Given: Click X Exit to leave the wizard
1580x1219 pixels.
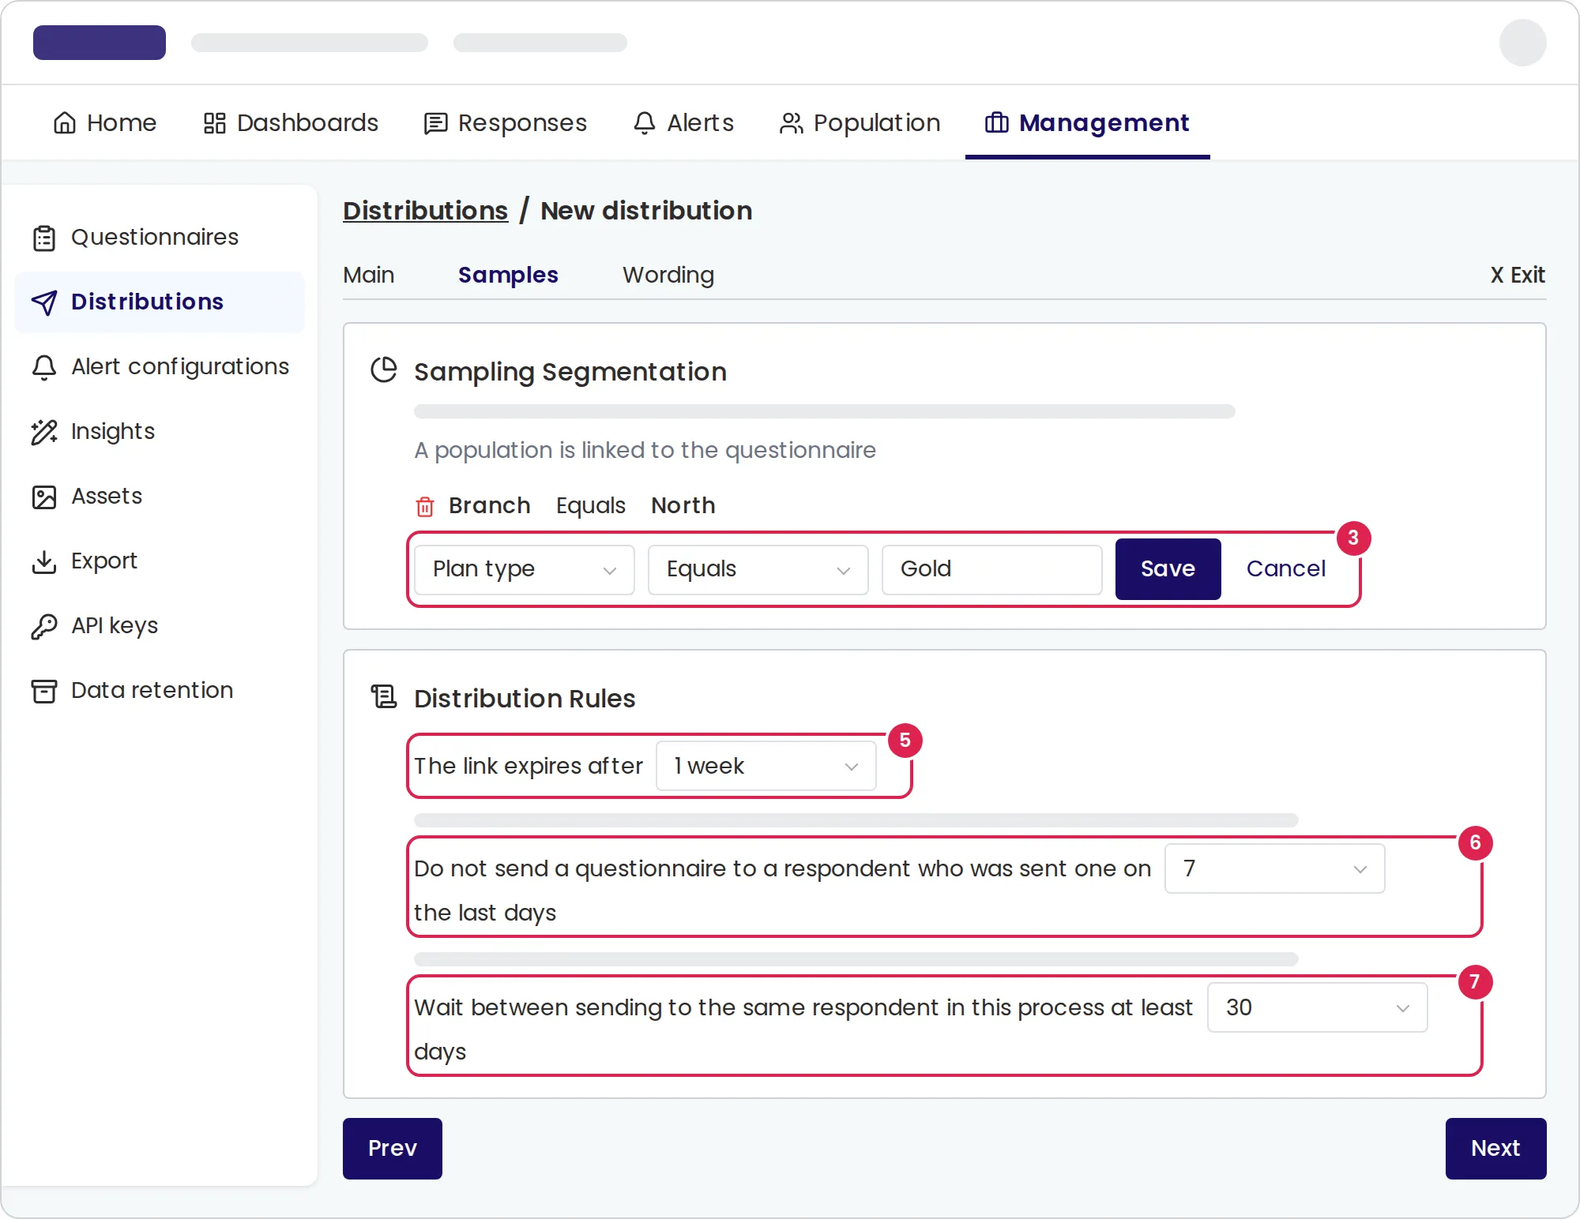Looking at the screenshot, I should pyautogui.click(x=1517, y=275).
